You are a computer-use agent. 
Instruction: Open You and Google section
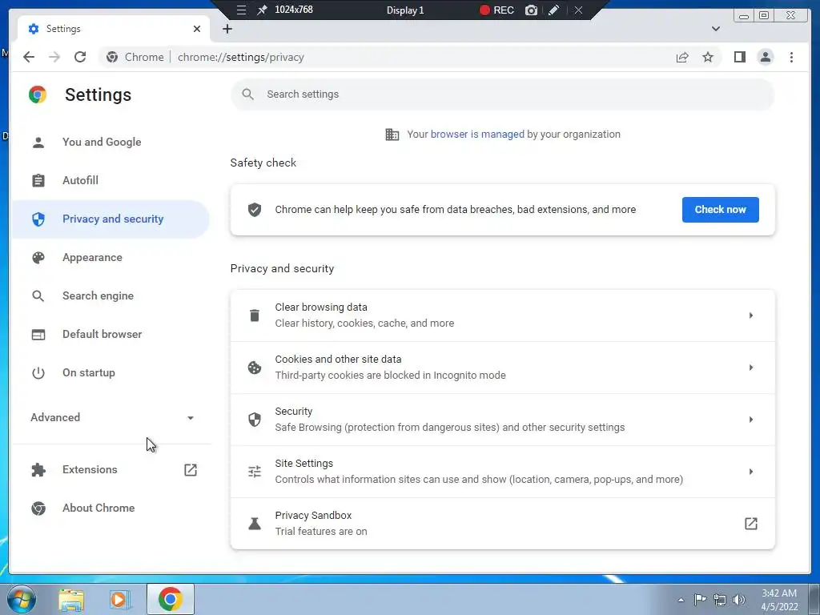110,143
